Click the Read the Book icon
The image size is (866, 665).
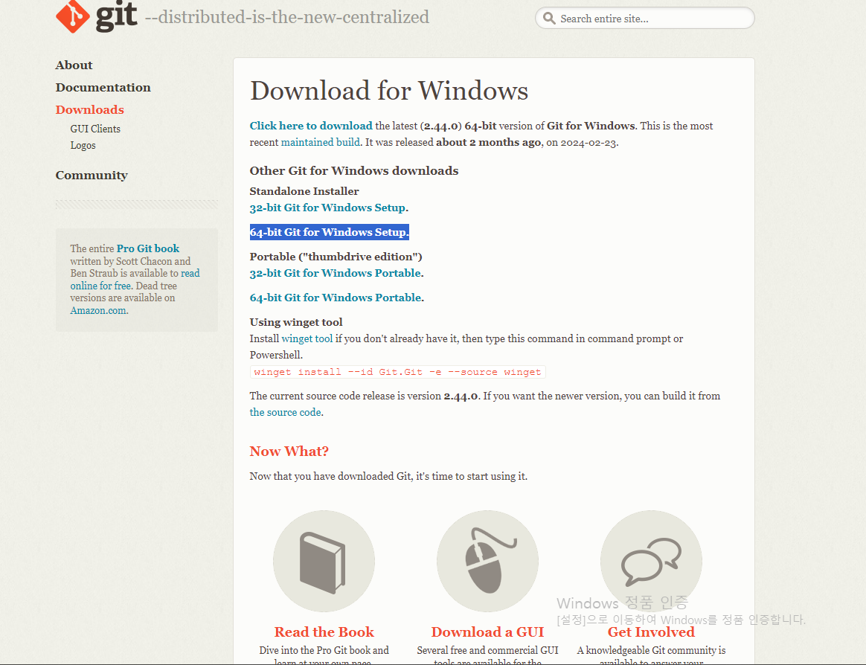click(324, 561)
